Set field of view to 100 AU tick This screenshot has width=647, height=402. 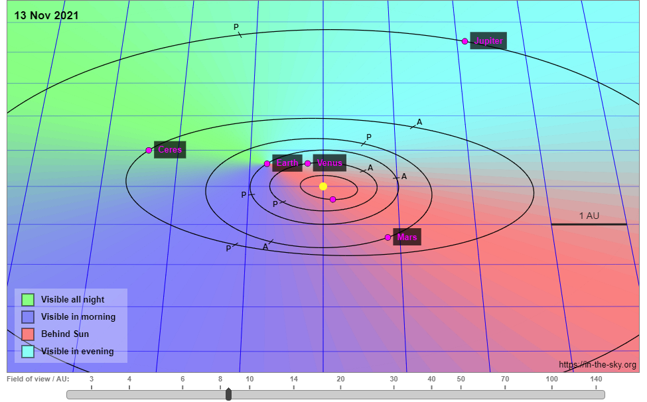coord(551,382)
